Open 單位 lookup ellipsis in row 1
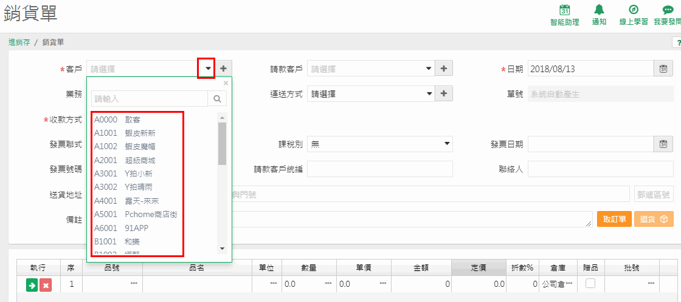The image size is (681, 302). (273, 283)
